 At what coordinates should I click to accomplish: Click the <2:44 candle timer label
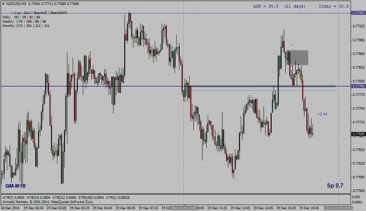pyautogui.click(x=322, y=114)
